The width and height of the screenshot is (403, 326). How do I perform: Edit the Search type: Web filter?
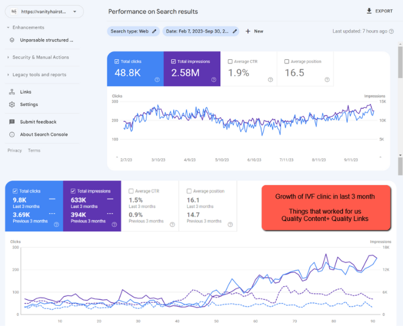[133, 31]
